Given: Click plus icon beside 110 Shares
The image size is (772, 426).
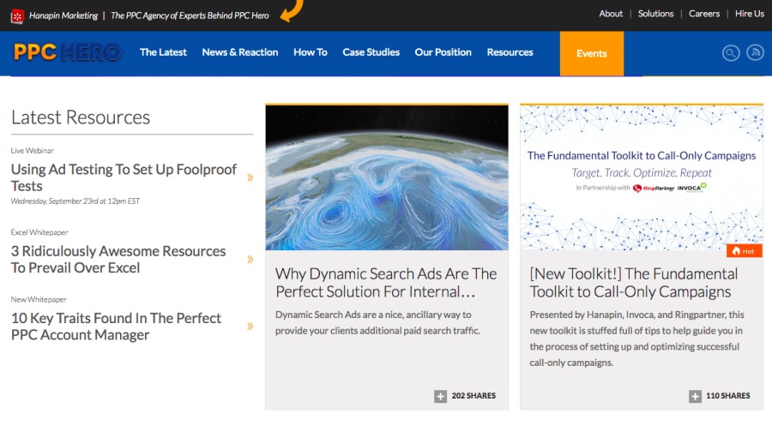Looking at the screenshot, I should click(695, 396).
